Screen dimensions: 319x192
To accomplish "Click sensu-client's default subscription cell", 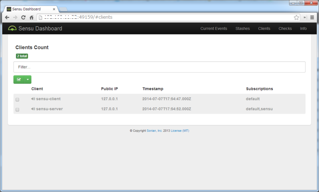I will coord(253,99).
